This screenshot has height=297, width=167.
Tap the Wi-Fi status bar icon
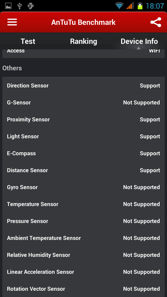119,6
